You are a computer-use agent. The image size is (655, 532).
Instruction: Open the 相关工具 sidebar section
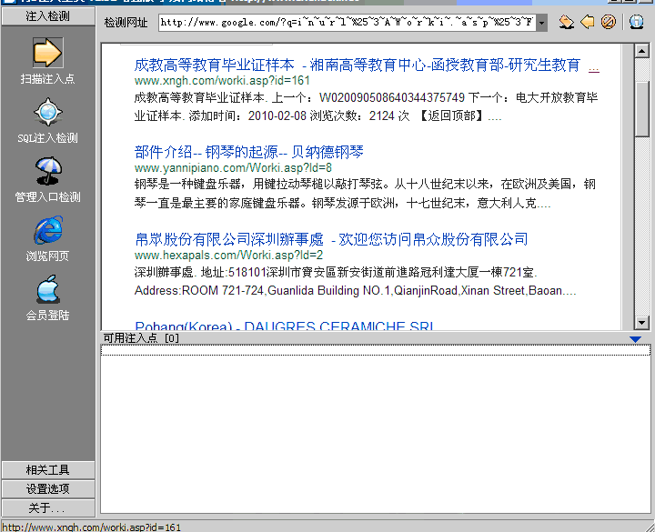[47, 470]
